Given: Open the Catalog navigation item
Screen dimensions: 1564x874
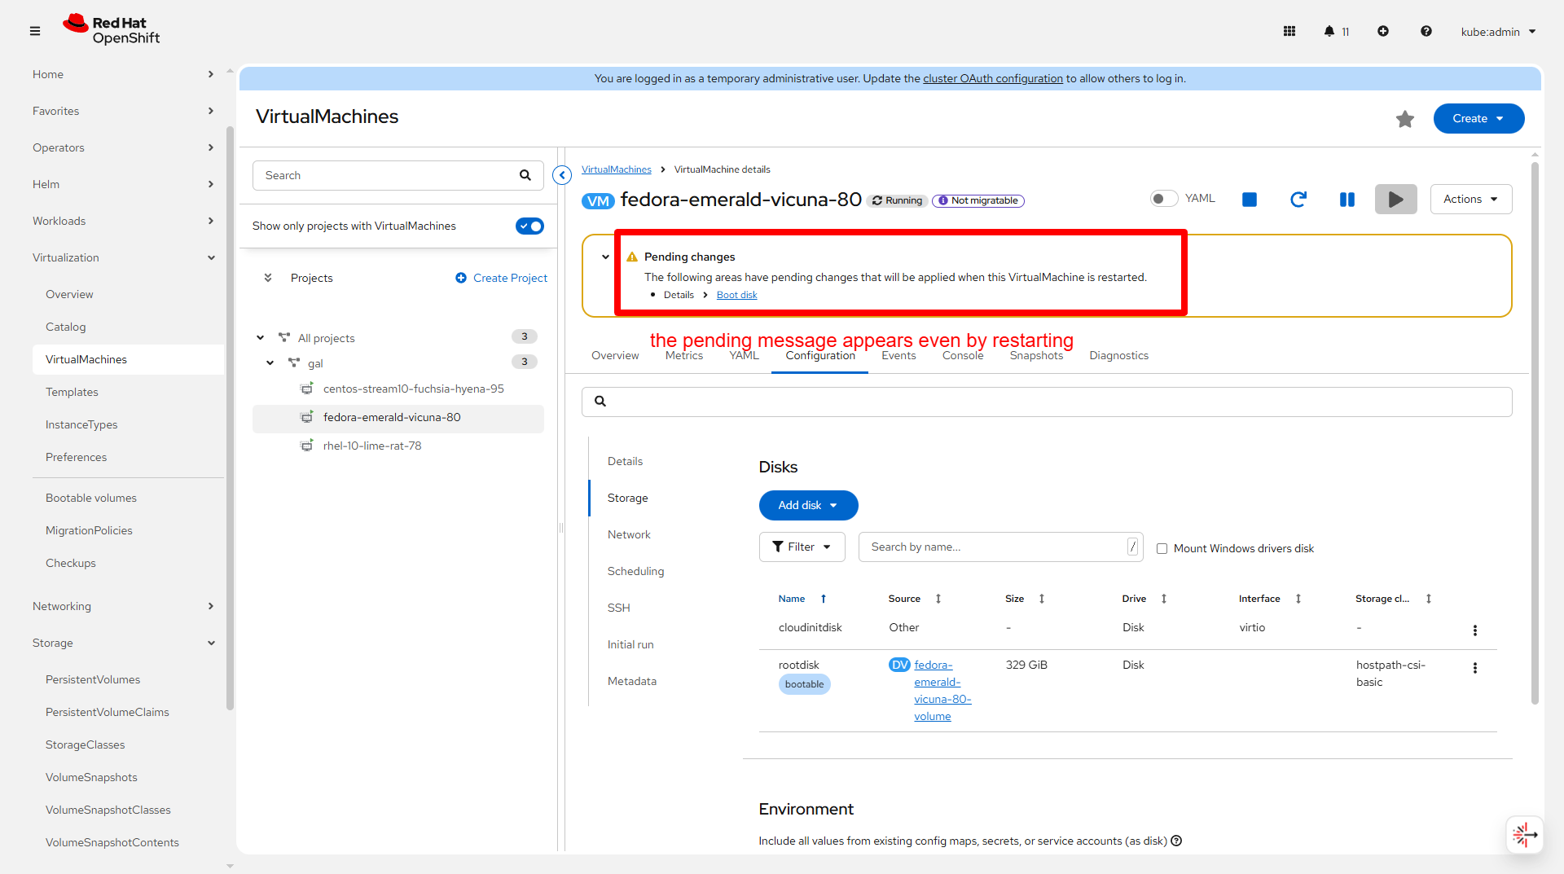Looking at the screenshot, I should (65, 327).
